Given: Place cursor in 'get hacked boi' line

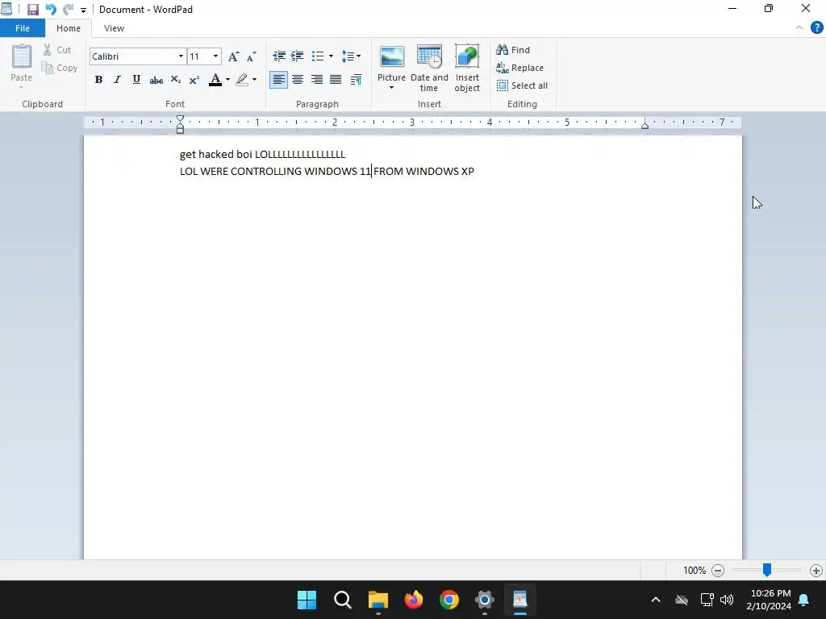Looking at the screenshot, I should tap(262, 154).
